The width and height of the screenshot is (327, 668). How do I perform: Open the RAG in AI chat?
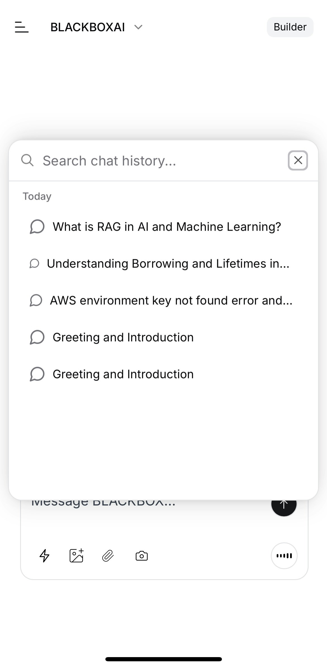point(167,227)
